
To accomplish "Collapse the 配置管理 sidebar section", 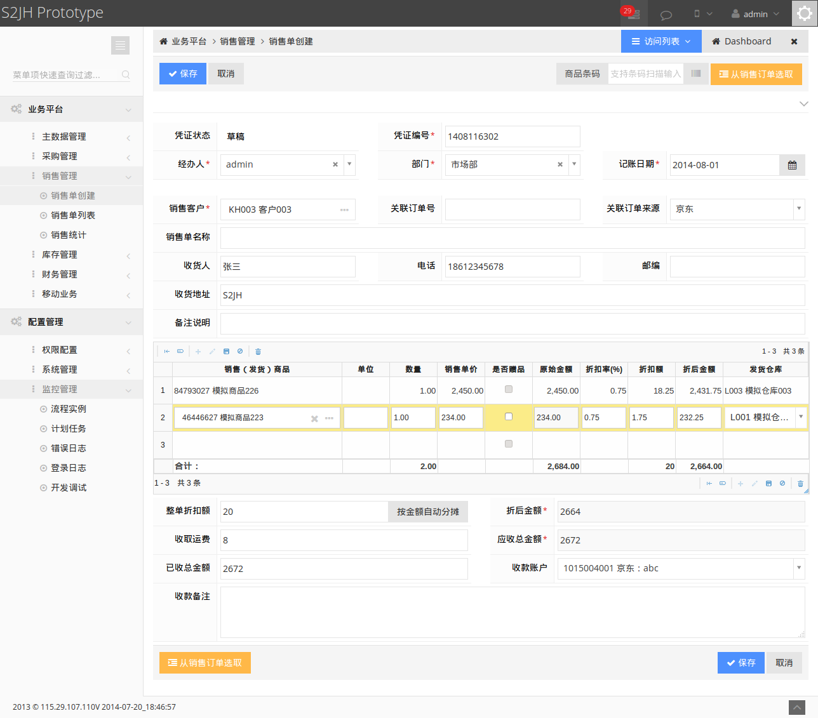I will pyautogui.click(x=71, y=322).
